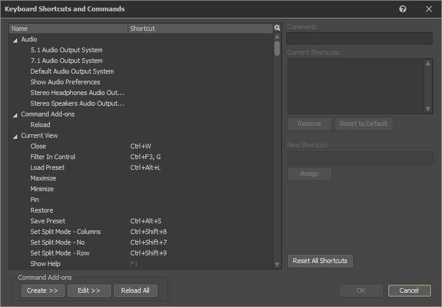The width and height of the screenshot is (442, 307).
Task: Click the Reload All button
Action: tap(135, 290)
